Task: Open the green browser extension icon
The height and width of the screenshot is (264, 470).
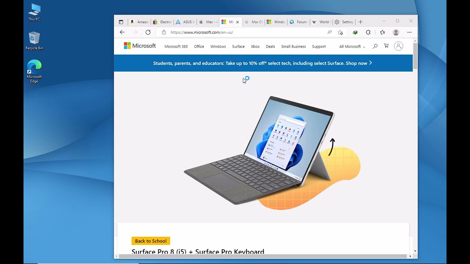Action: pos(355,32)
